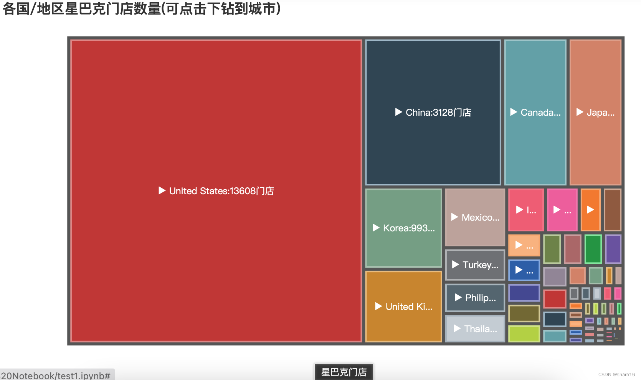Select the teal Canada block
Screen dimensions: 641x380
point(535,112)
